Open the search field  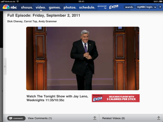pos(129,7)
